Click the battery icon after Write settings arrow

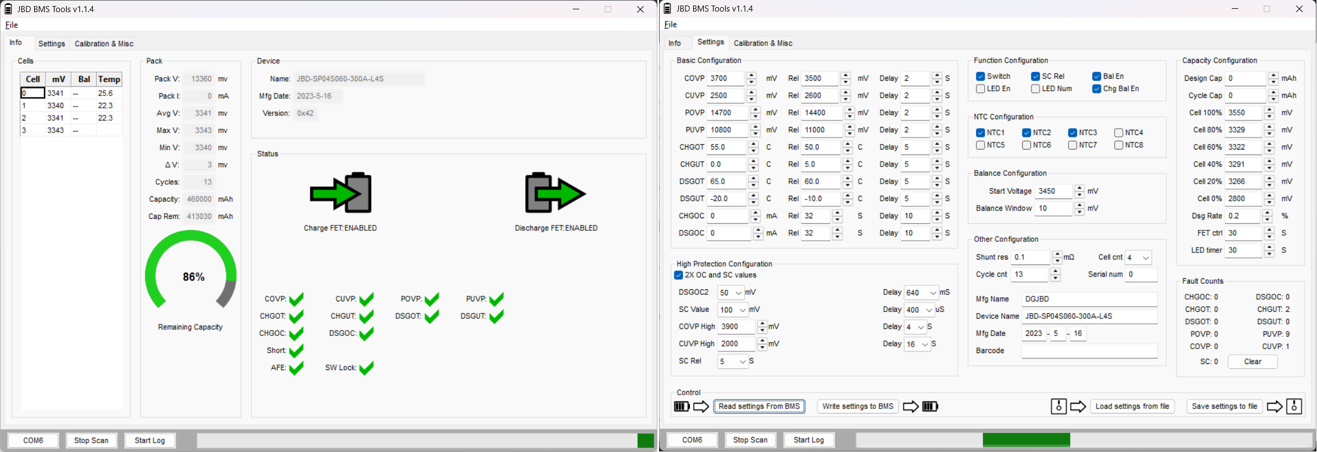[930, 406]
